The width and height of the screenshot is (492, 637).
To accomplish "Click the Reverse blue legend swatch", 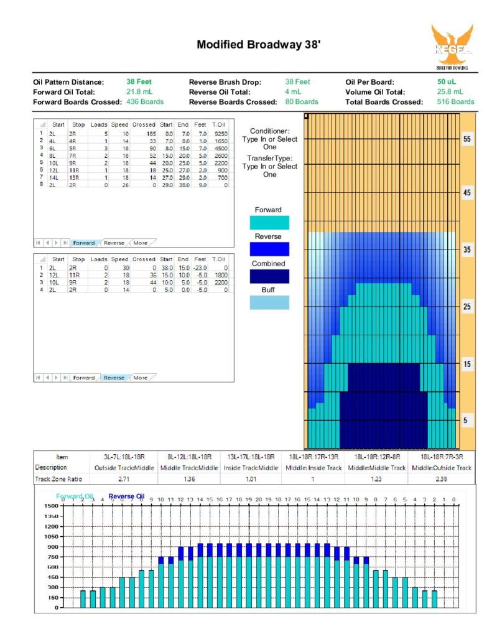I will [269, 249].
